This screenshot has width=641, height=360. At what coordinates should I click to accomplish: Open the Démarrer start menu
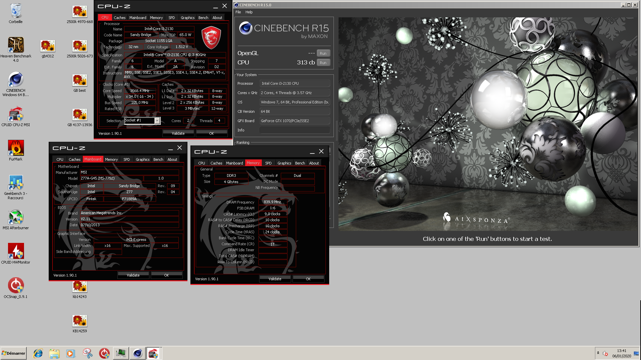pyautogui.click(x=13, y=353)
